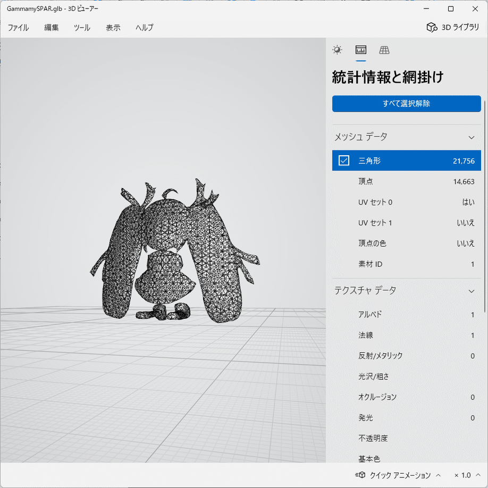Select the UV セット 1 row
488x488 pixels.
(x=407, y=223)
